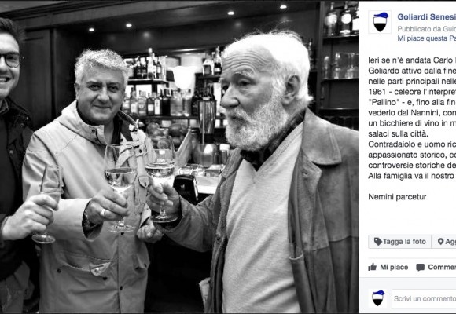Open the Goliardi Senesi shield avatar at top
456x314 pixels.
coord(380,22)
